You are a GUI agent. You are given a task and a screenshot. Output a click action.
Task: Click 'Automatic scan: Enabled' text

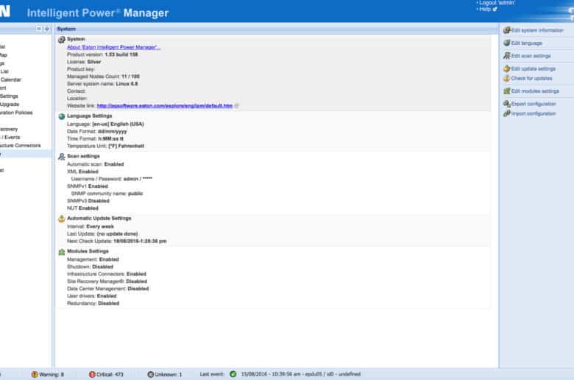pos(95,164)
